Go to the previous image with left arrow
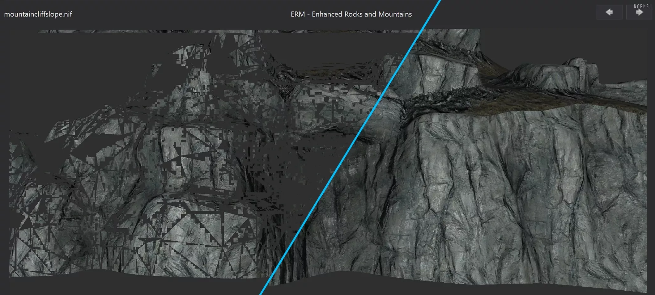655x295 pixels. [609, 12]
